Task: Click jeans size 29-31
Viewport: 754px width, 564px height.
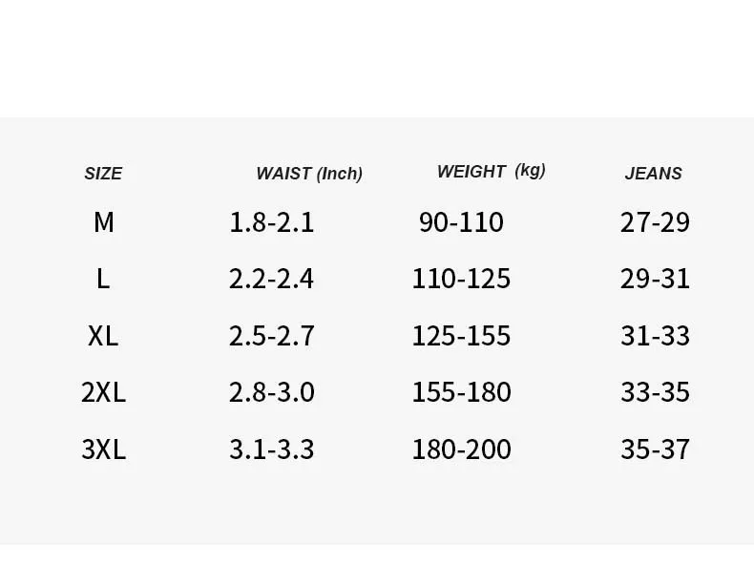Action: point(655,279)
